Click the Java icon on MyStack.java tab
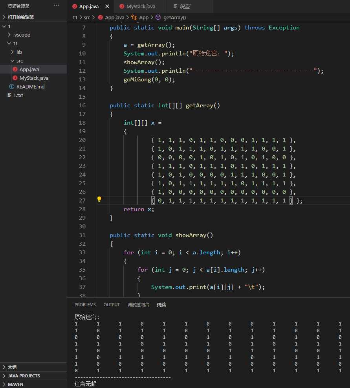 pyautogui.click(x=121, y=6)
